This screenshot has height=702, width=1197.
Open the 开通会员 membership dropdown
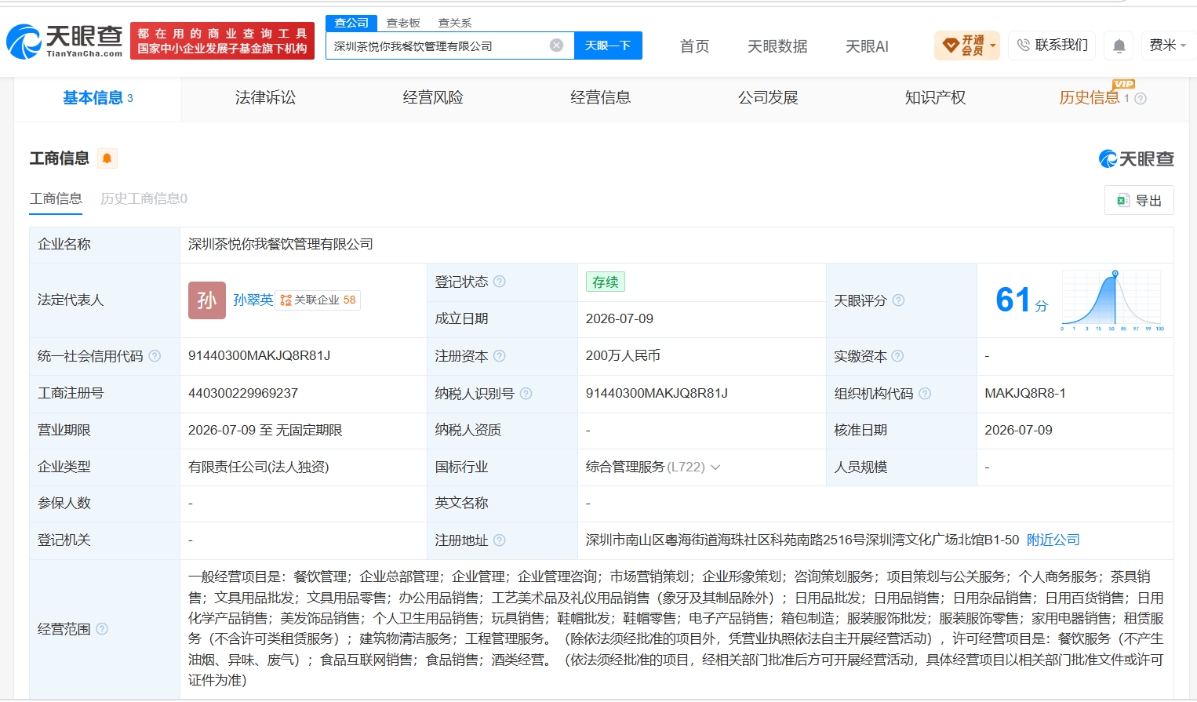tap(967, 45)
